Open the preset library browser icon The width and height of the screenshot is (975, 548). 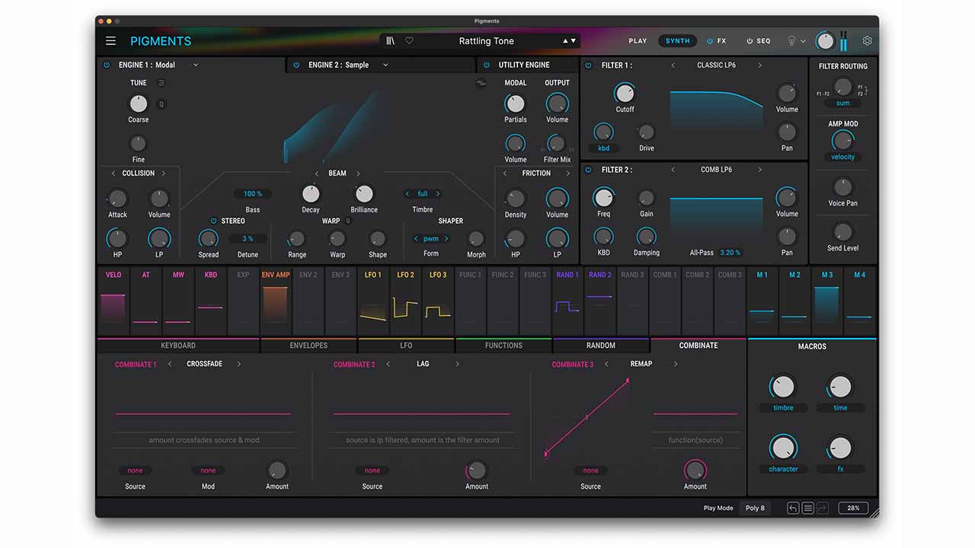(x=391, y=41)
